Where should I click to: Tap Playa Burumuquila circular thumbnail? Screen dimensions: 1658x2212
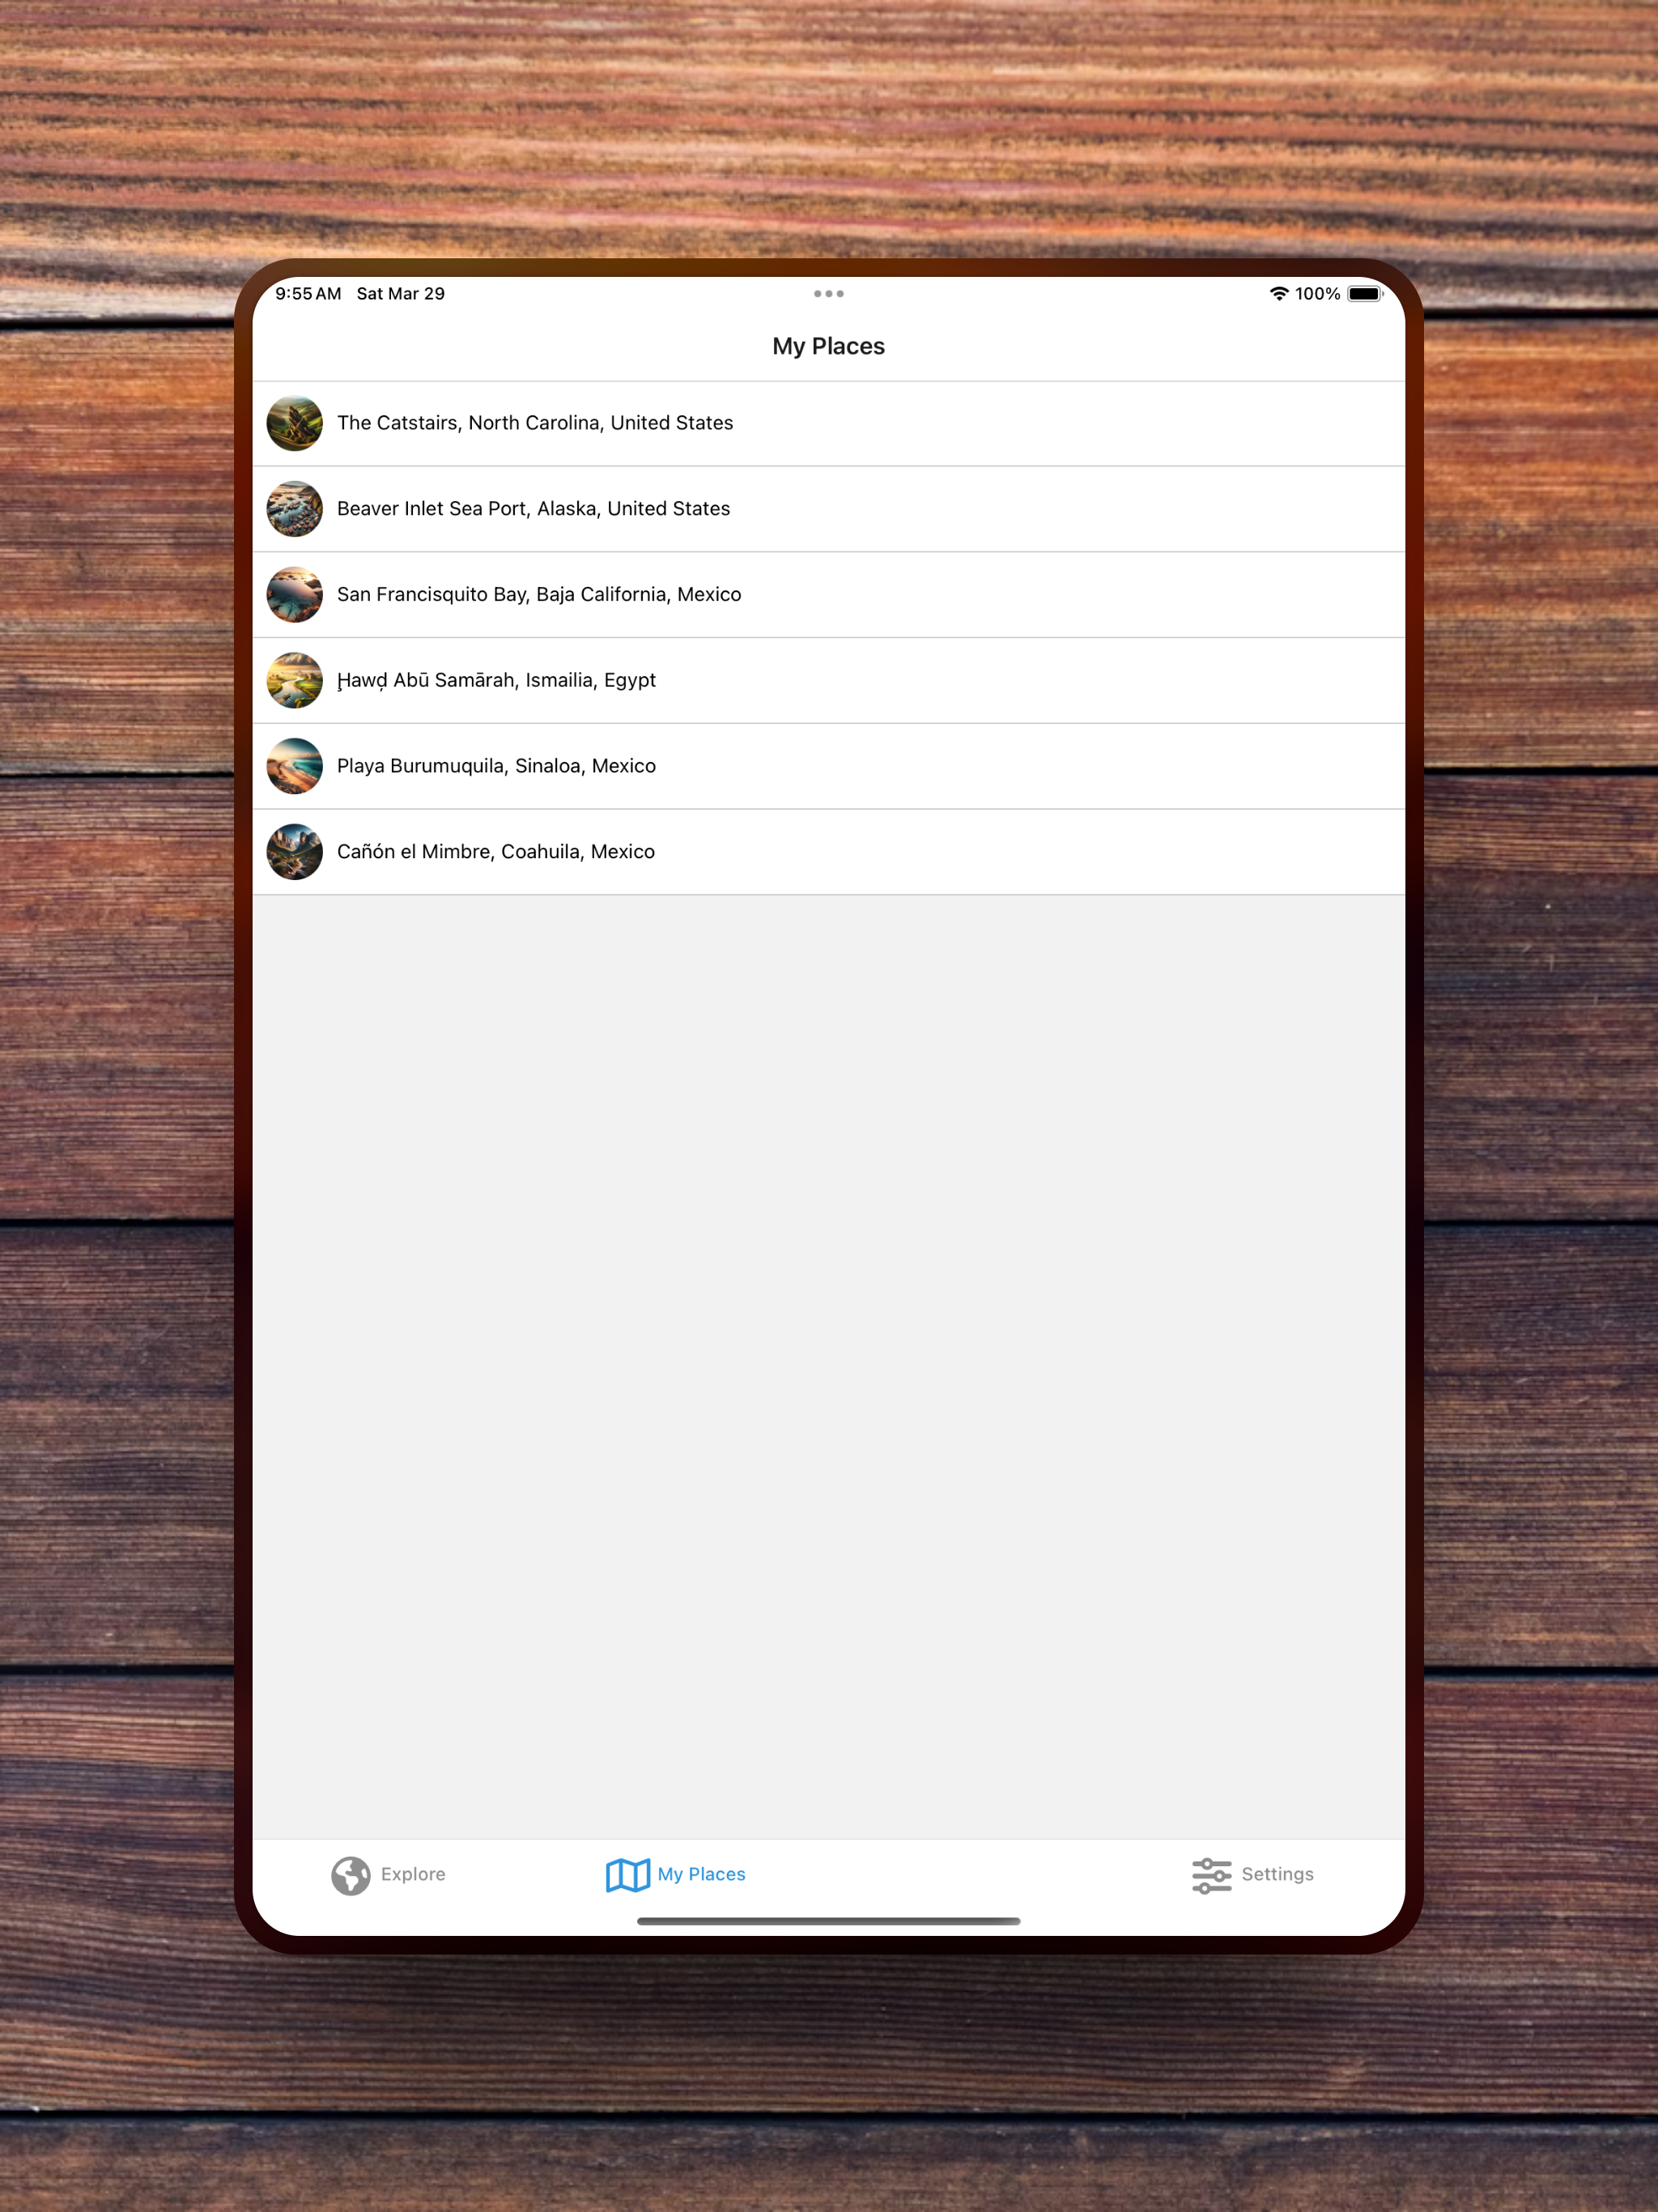[x=294, y=766]
